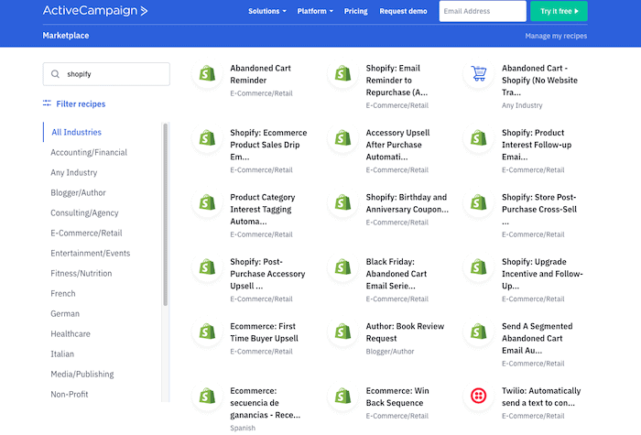Click Shopify icon beside Abandoned Cart Reminder
This screenshot has height=435, width=641.
pos(207,73)
